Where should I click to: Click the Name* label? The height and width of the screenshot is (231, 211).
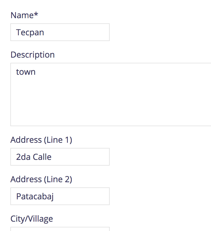[x=24, y=15]
